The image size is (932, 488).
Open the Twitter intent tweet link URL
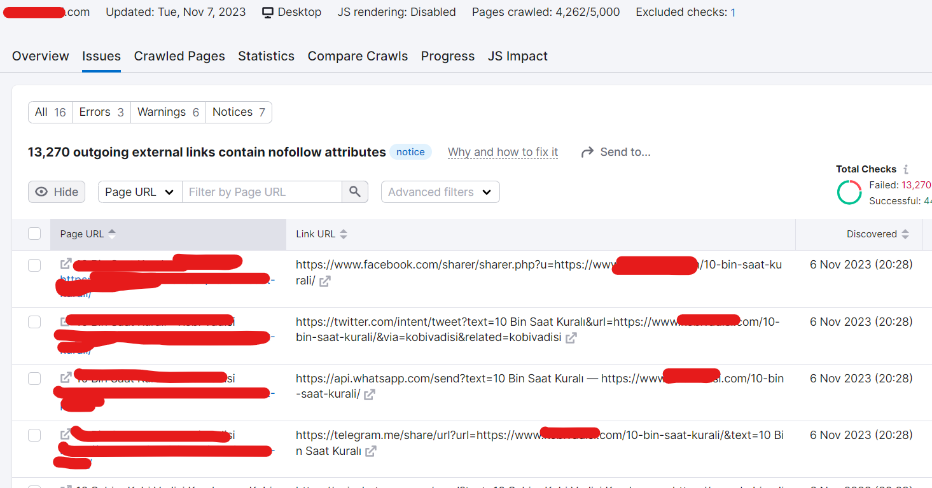coord(538,330)
